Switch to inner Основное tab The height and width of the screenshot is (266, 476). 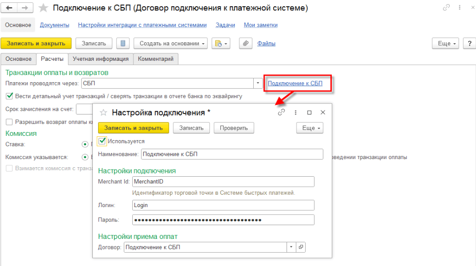[x=19, y=59]
